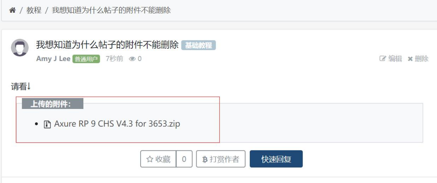
Task: Click the 7秒前 post timestamp
Action: click(114, 58)
